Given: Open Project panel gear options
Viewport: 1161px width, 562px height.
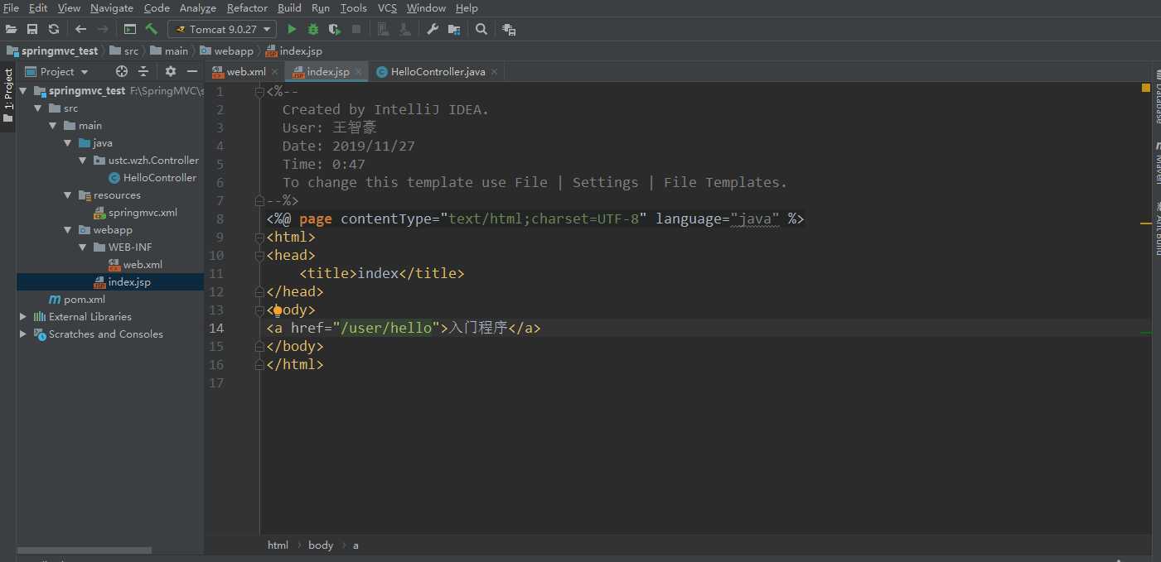Looking at the screenshot, I should point(171,71).
